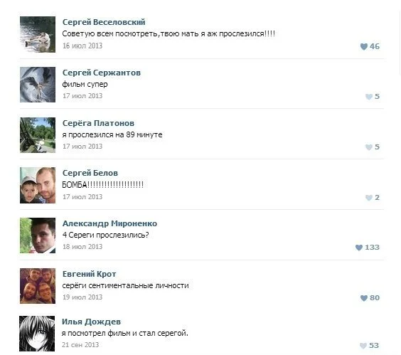Viewport: 401px width, 355px height.
Task: Open Сергей Веселовский's profile link
Action: 104,22
